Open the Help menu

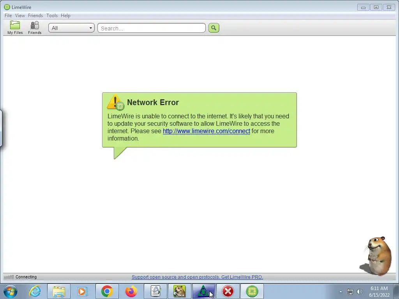tap(65, 16)
